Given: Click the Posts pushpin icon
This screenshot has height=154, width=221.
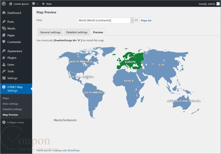Looking at the screenshot, I should tap(4, 21).
